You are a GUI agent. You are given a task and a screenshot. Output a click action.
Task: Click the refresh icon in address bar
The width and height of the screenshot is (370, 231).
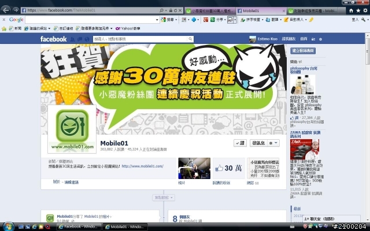click(175, 10)
